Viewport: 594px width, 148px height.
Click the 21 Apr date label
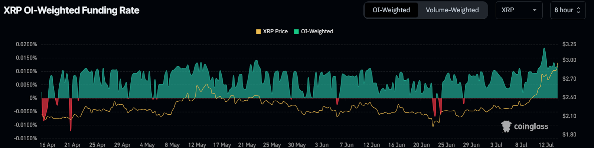tap(72, 145)
